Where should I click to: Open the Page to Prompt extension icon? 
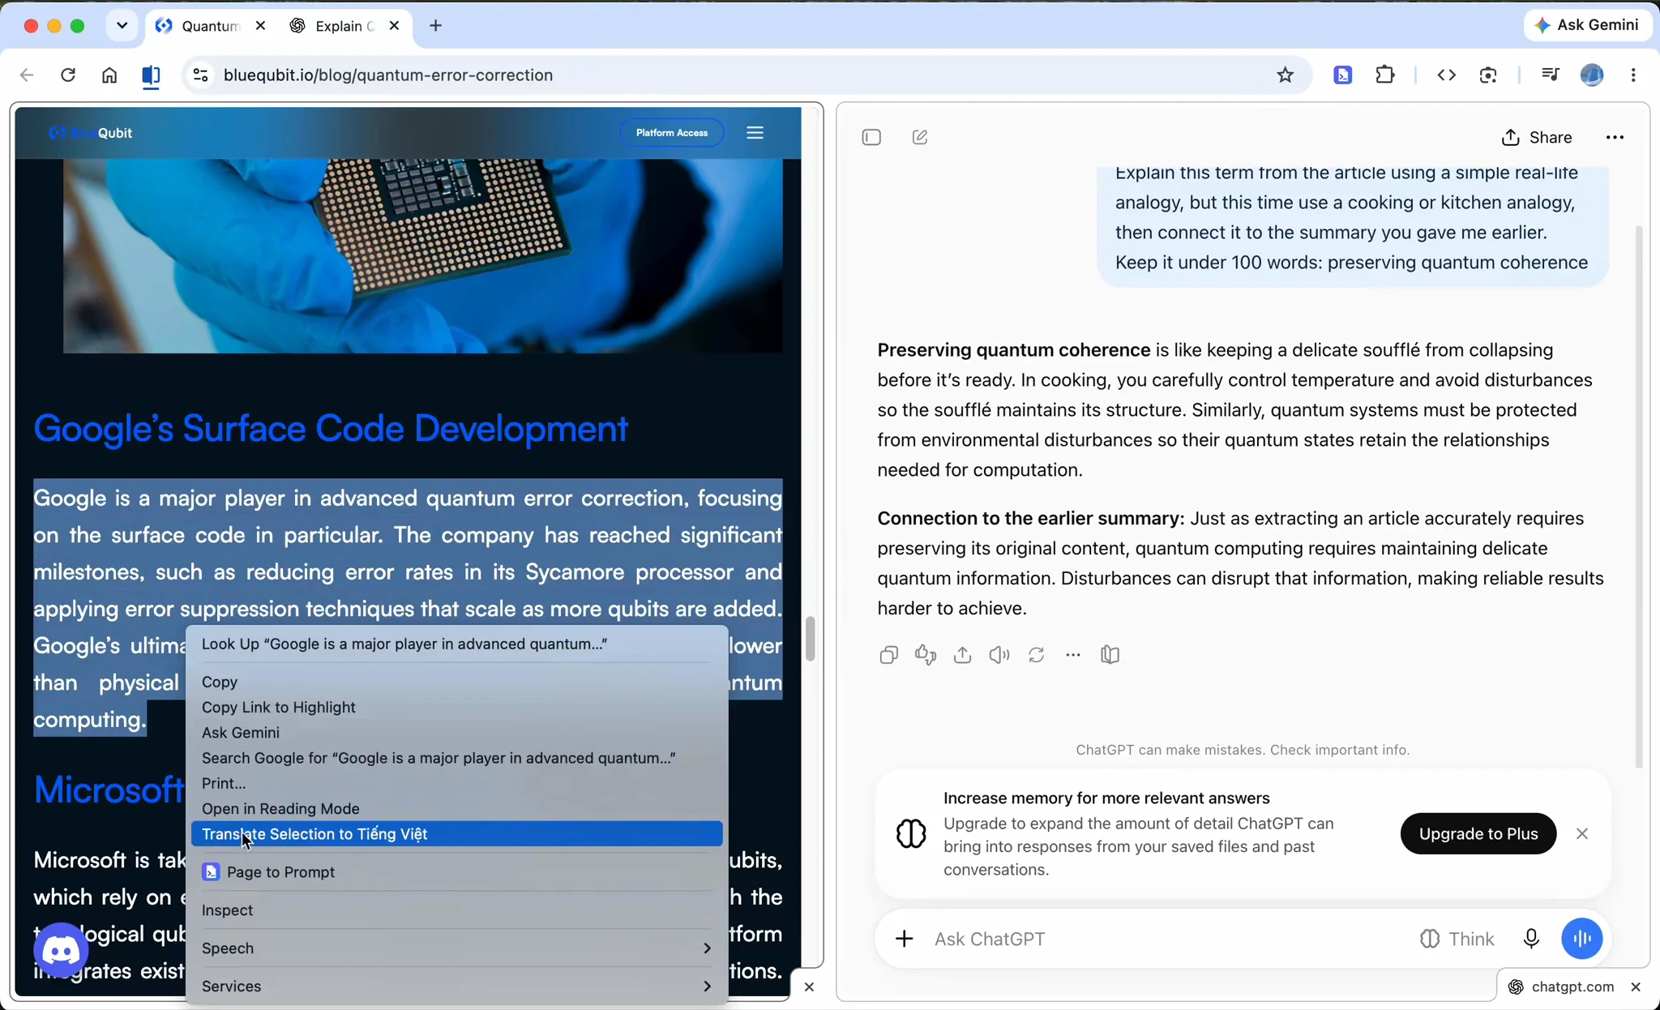pos(1343,75)
